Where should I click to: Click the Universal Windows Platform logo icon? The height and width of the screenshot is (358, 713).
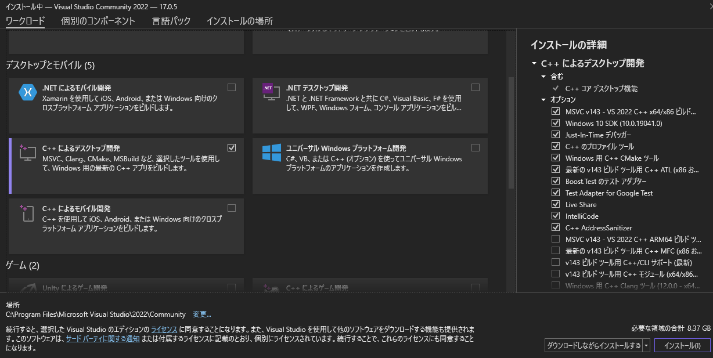tap(271, 153)
